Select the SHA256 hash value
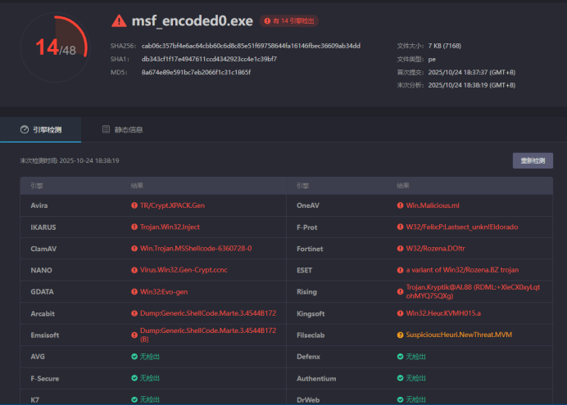The height and width of the screenshot is (405, 567). [x=251, y=46]
